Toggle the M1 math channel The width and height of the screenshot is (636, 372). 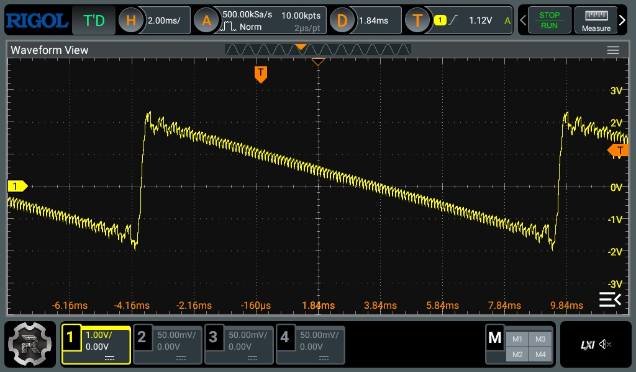tap(517, 339)
